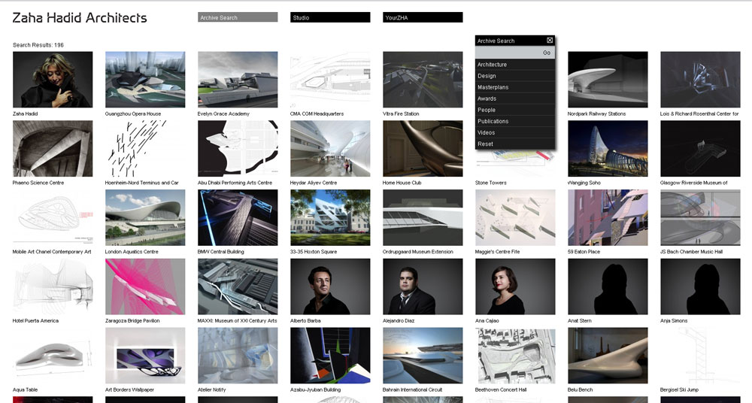This screenshot has width=752, height=403.
Task: Open the Heydar Aliyev Centre thumbnail
Action: tap(330, 149)
